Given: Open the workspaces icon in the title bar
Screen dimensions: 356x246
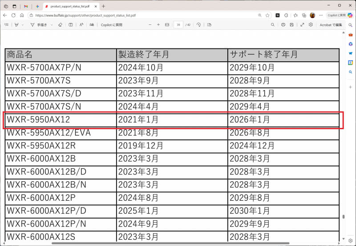Looking at the screenshot, I should pyautogui.click(x=6, y=6).
